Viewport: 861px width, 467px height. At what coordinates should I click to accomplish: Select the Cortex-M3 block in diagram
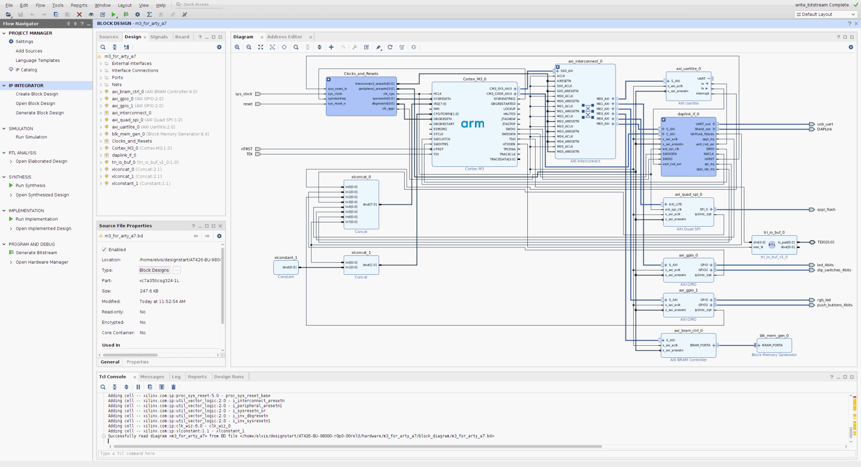[x=474, y=124]
